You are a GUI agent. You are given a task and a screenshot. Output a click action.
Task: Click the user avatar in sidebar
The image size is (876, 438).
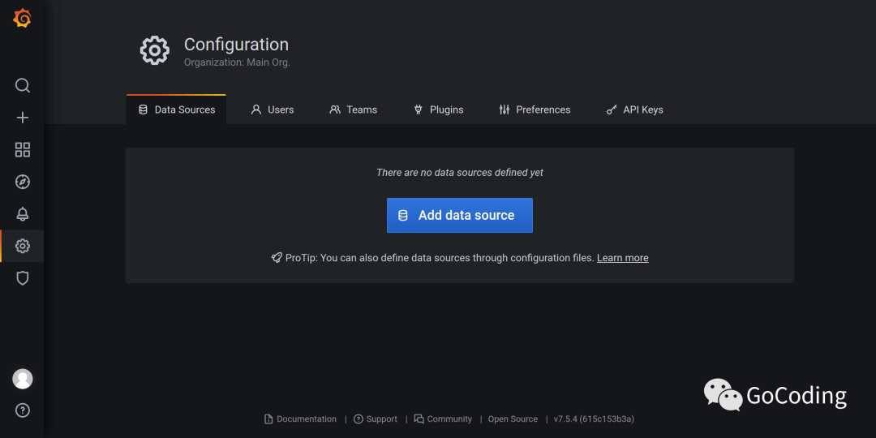pyautogui.click(x=23, y=379)
